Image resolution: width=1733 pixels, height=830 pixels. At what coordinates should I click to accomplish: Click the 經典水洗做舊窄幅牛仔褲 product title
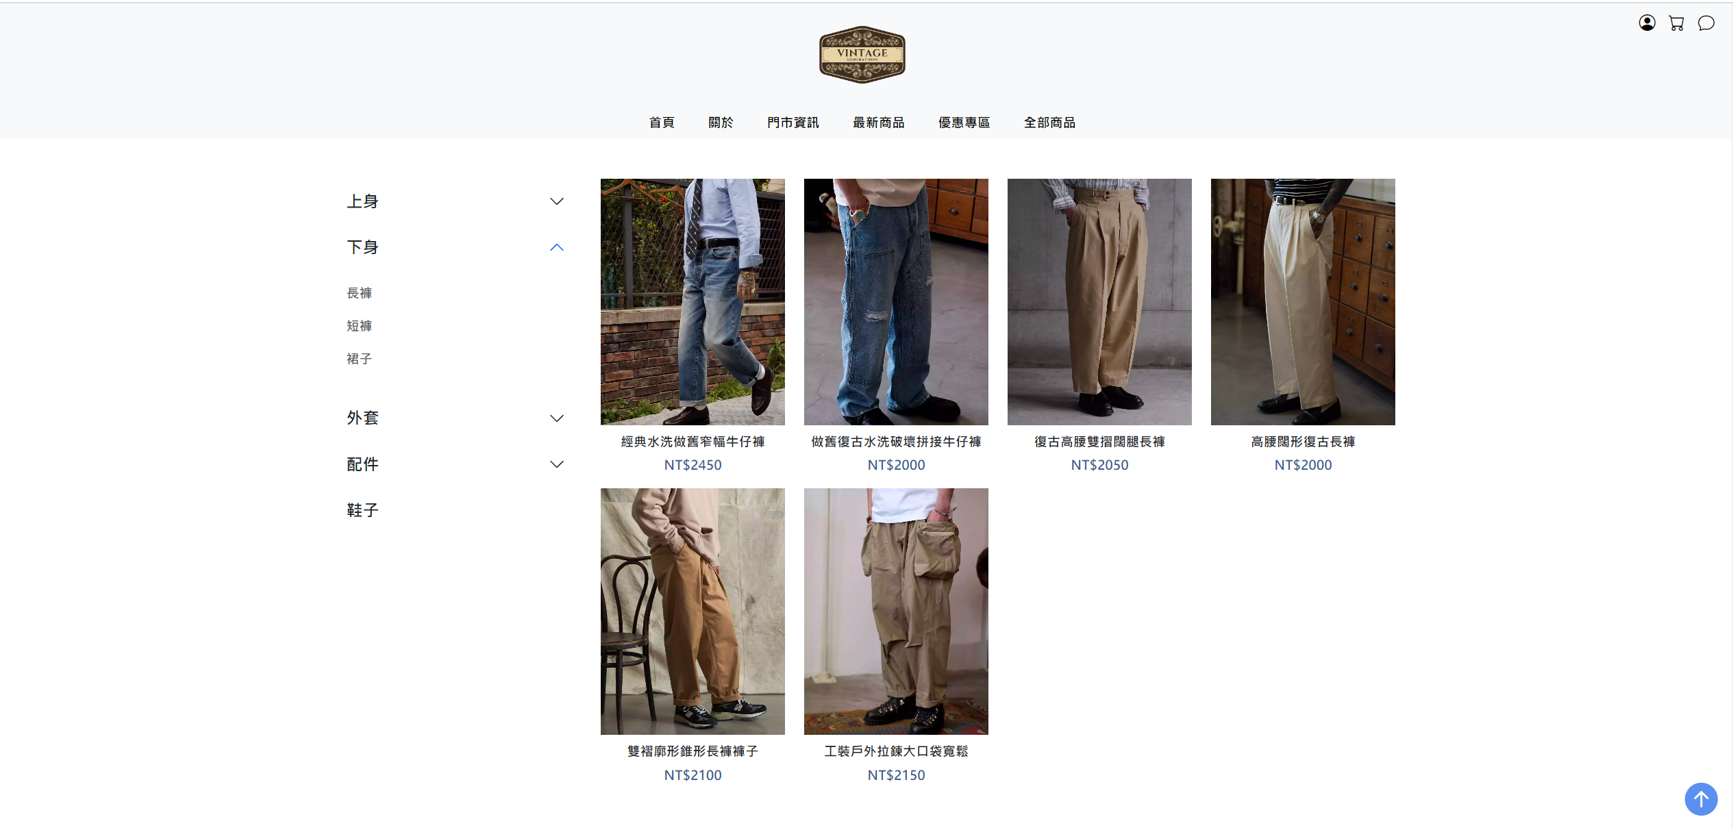693,442
